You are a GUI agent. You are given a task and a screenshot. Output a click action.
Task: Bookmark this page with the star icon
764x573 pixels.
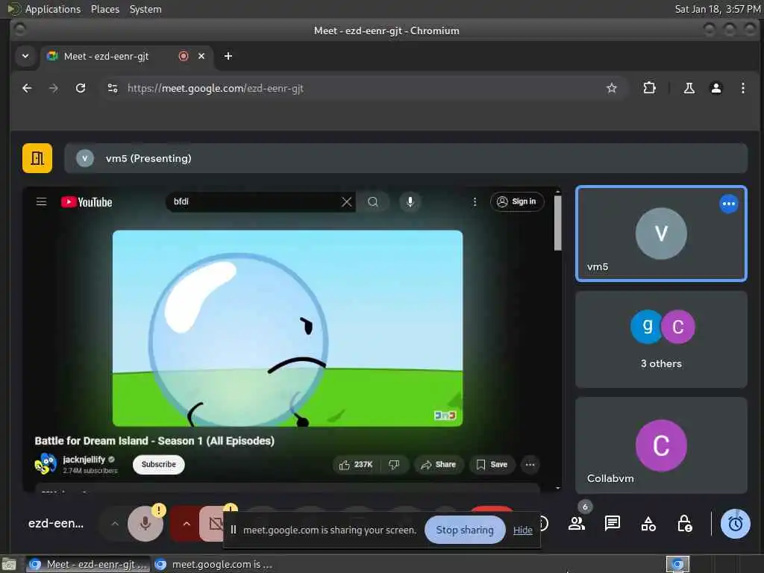[612, 88]
